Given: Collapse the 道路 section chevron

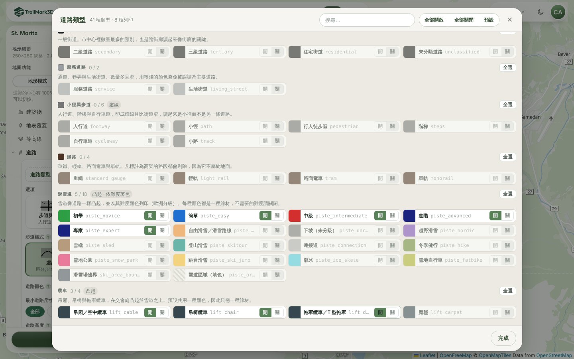Looking at the screenshot, I should 13,153.
